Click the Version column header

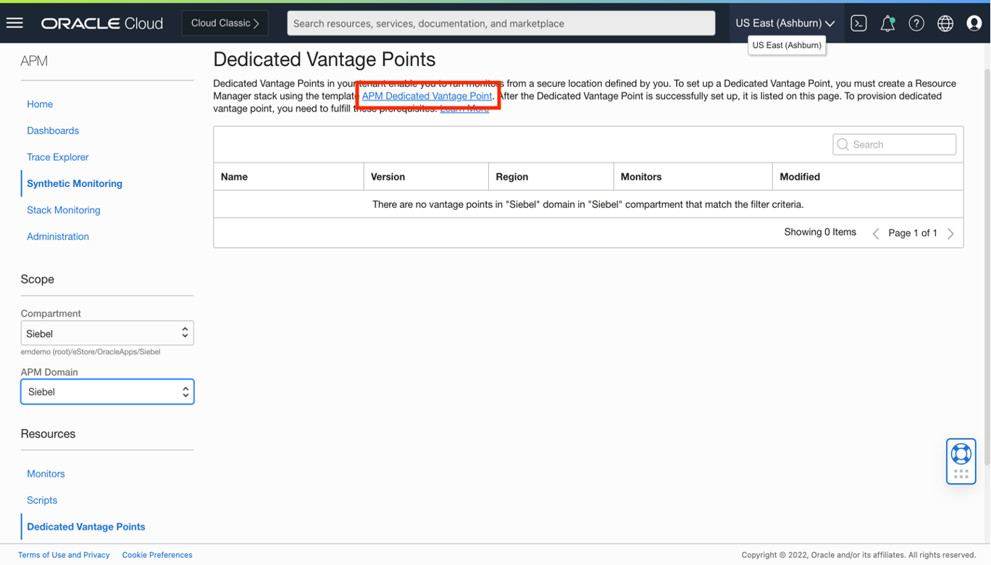point(426,177)
